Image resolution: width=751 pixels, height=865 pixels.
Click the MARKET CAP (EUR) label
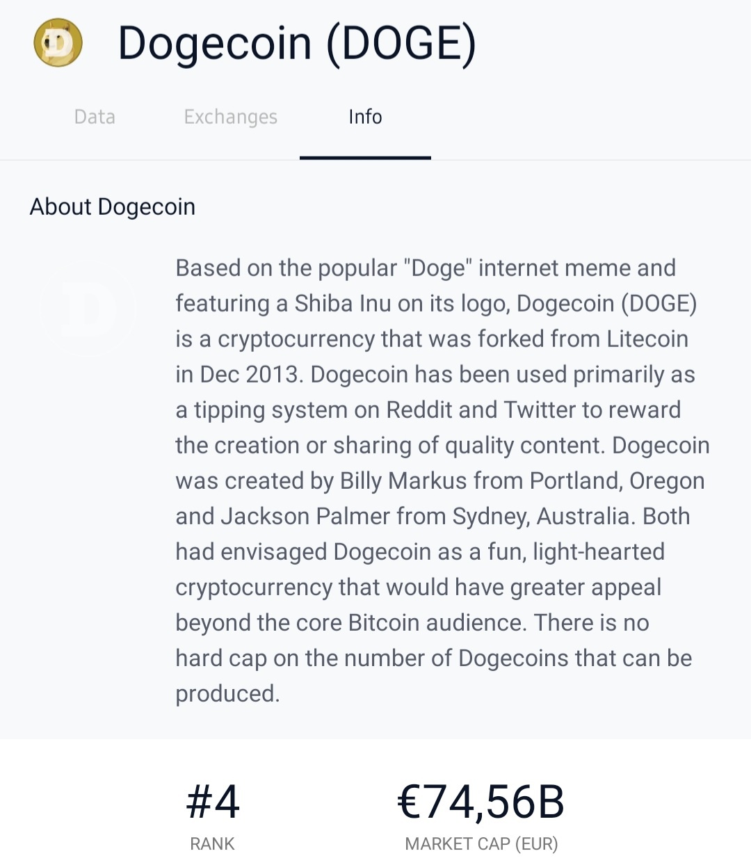click(481, 843)
